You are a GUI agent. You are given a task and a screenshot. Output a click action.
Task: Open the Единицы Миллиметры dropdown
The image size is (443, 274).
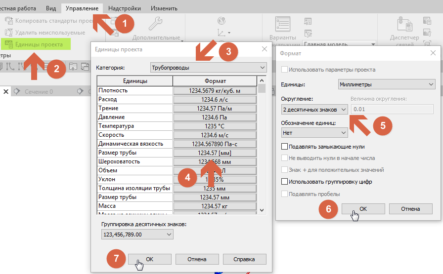387,84
